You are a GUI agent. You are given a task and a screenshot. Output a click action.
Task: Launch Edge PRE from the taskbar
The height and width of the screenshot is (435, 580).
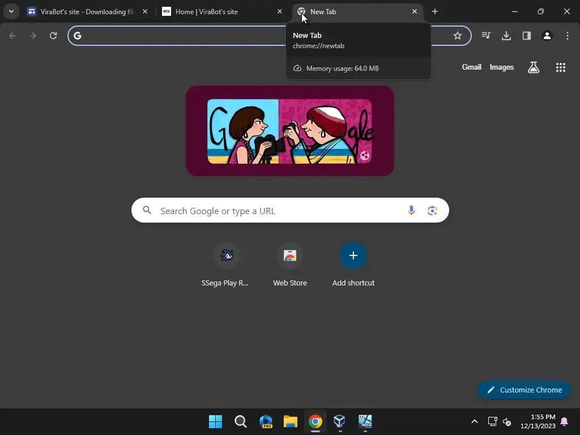pyautogui.click(x=266, y=421)
